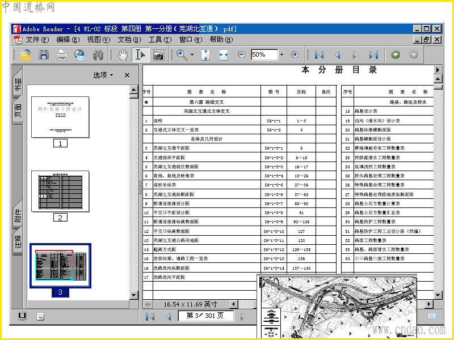Open the 文档 menu
Image resolution: width=454 pixels, height=340 pixels.
point(129,40)
